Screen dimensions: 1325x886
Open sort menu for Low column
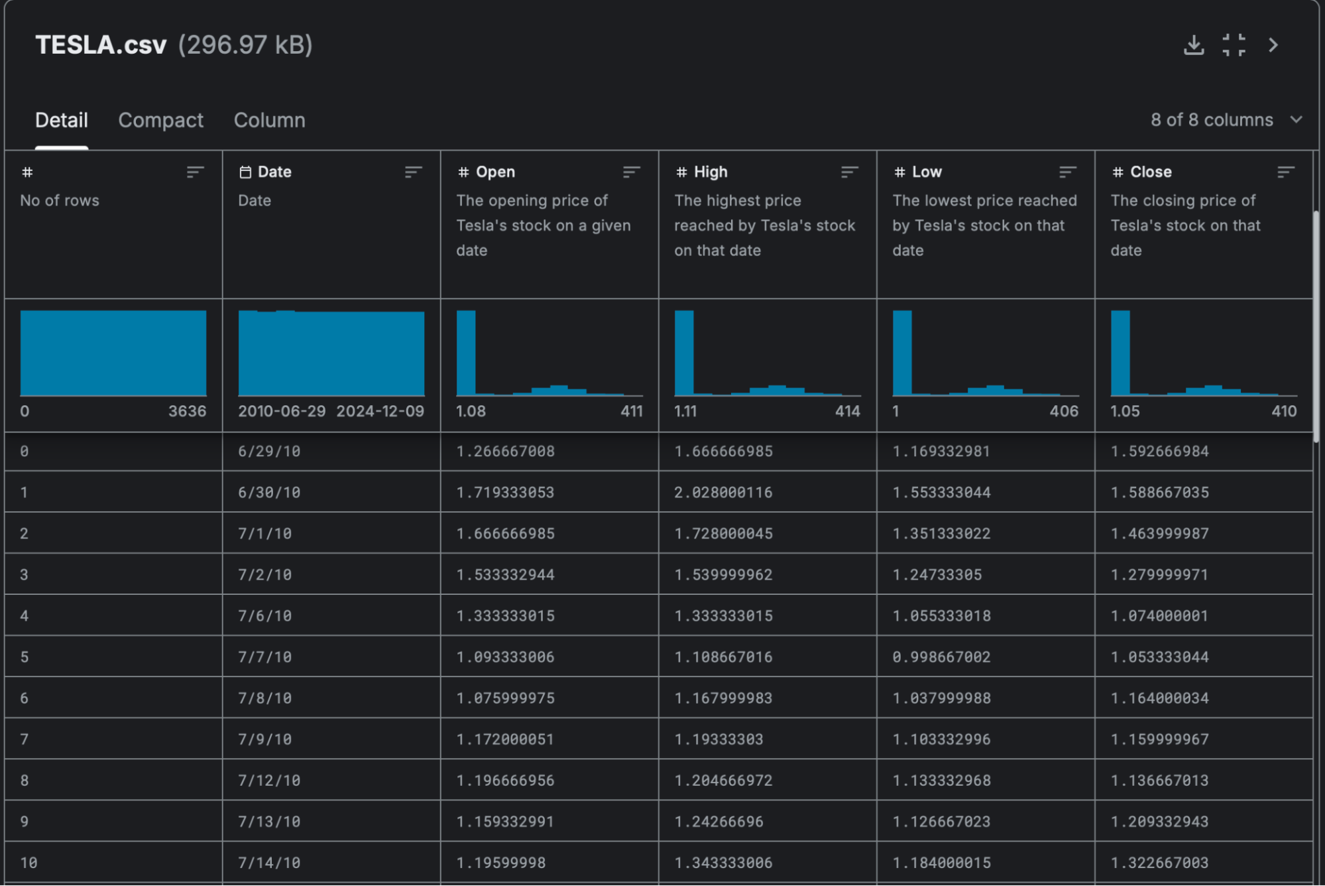coord(1067,172)
